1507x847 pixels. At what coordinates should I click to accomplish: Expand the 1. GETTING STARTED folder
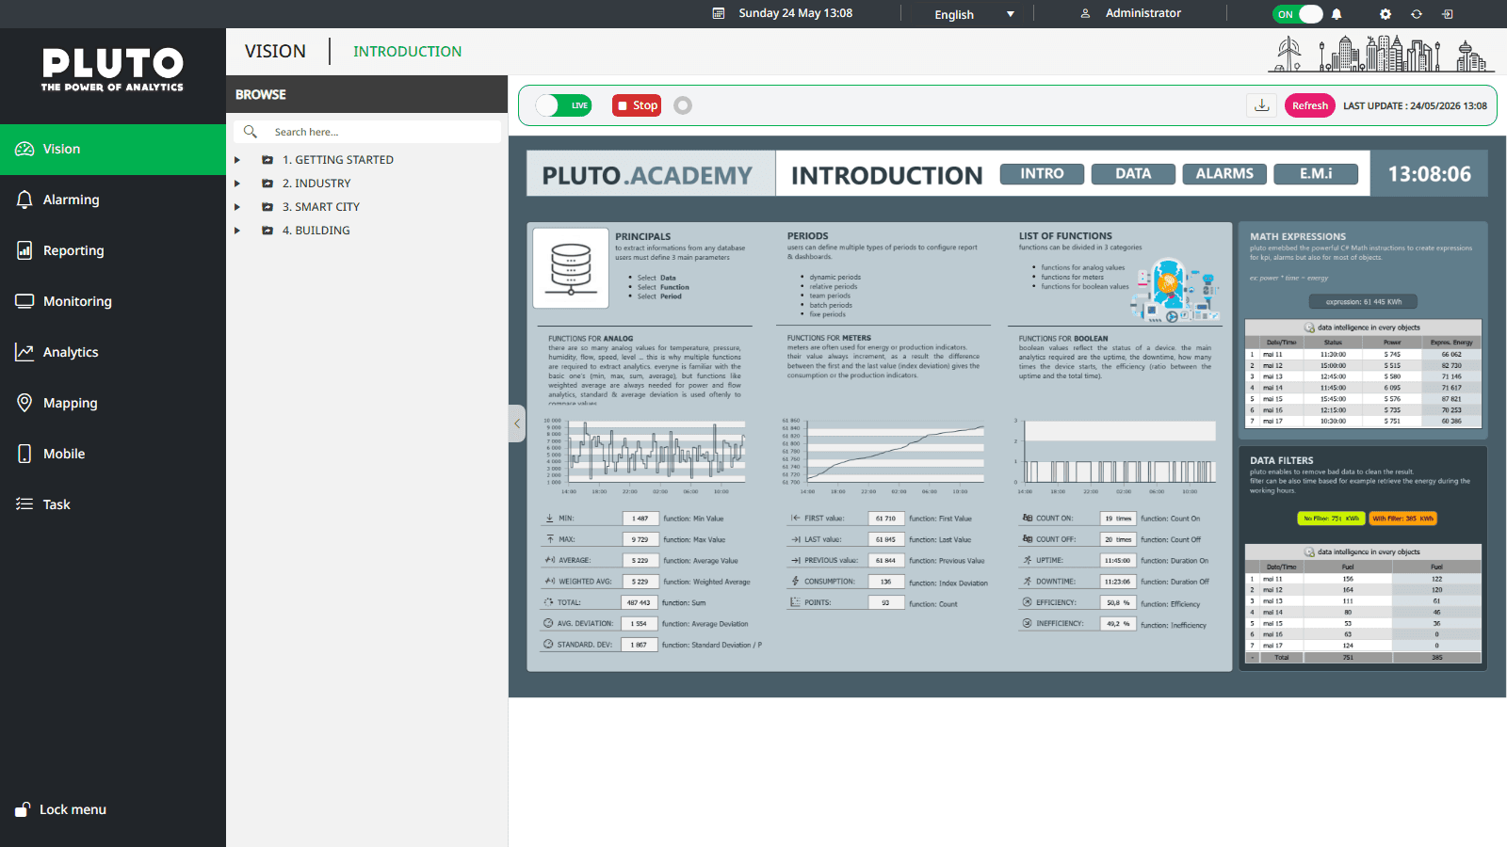tap(237, 160)
